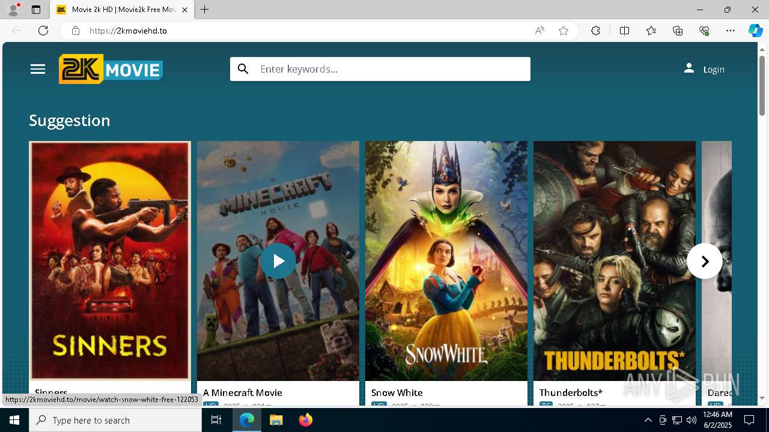Open the Favorites list
The width and height of the screenshot is (769, 432).
coord(651,31)
